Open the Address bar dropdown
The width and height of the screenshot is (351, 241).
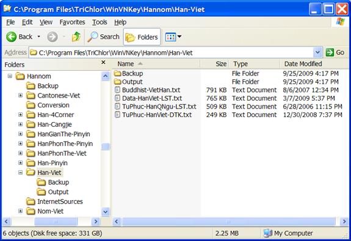pyautogui.click(x=317, y=52)
